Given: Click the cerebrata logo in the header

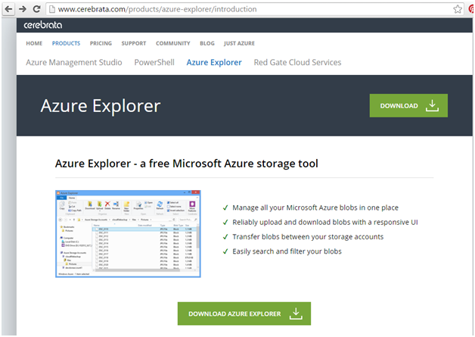Looking at the screenshot, I should 42,25.
